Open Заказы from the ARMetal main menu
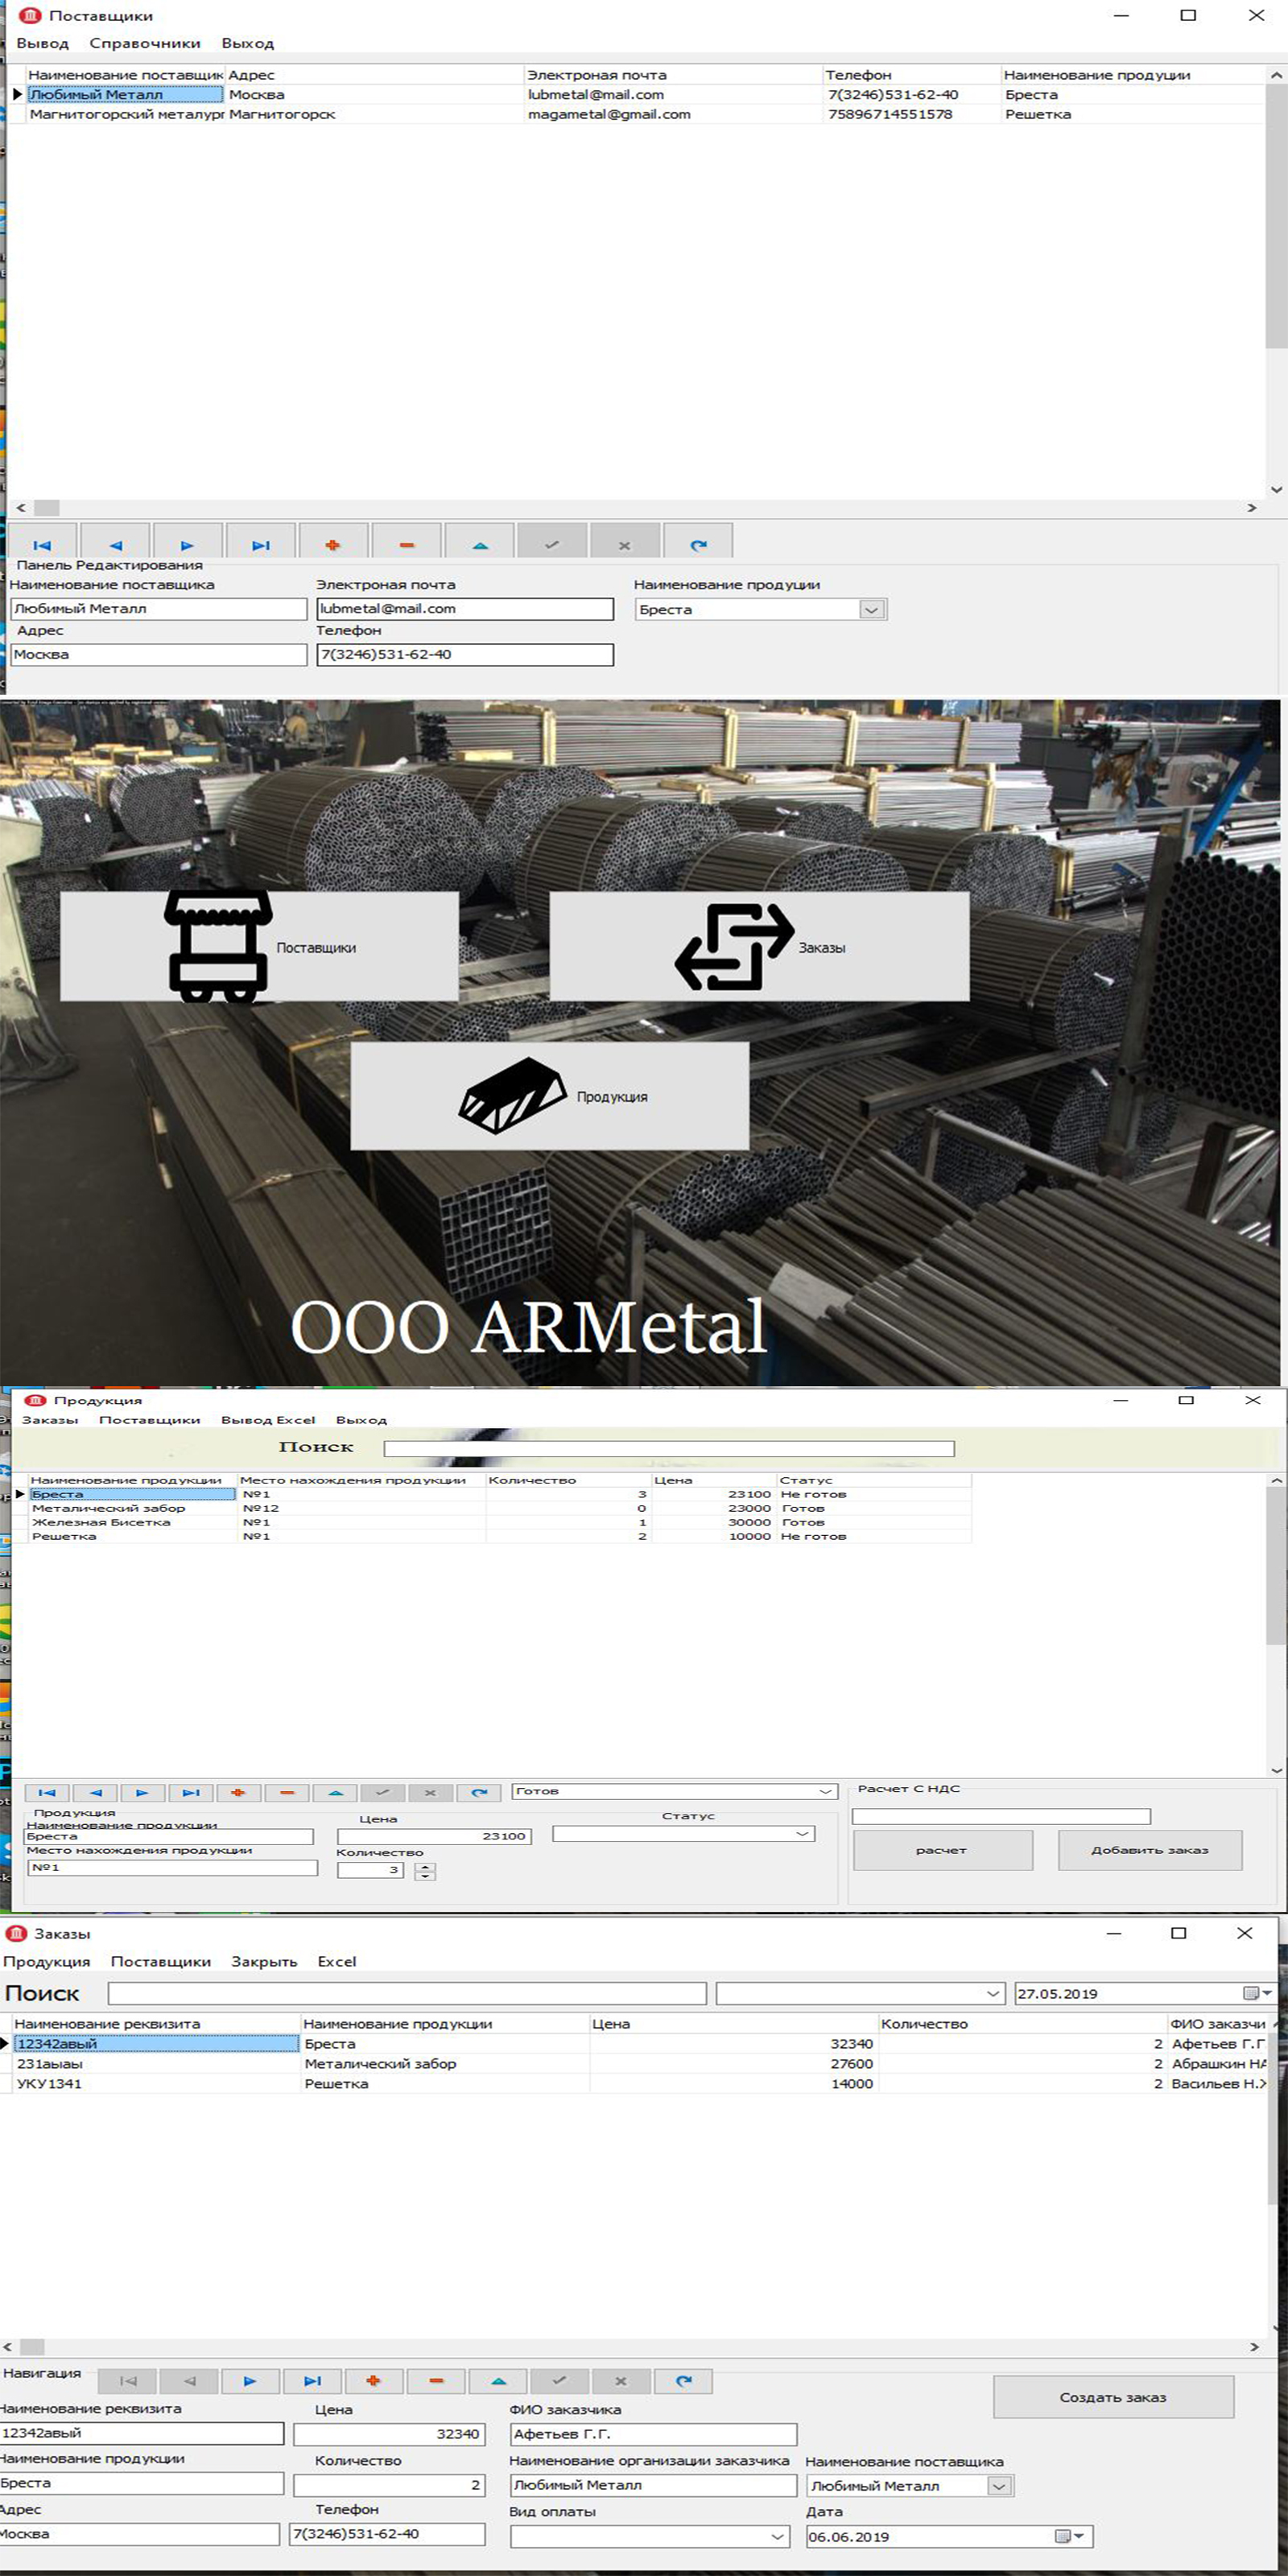Image resolution: width=1288 pixels, height=2576 pixels. (x=759, y=946)
